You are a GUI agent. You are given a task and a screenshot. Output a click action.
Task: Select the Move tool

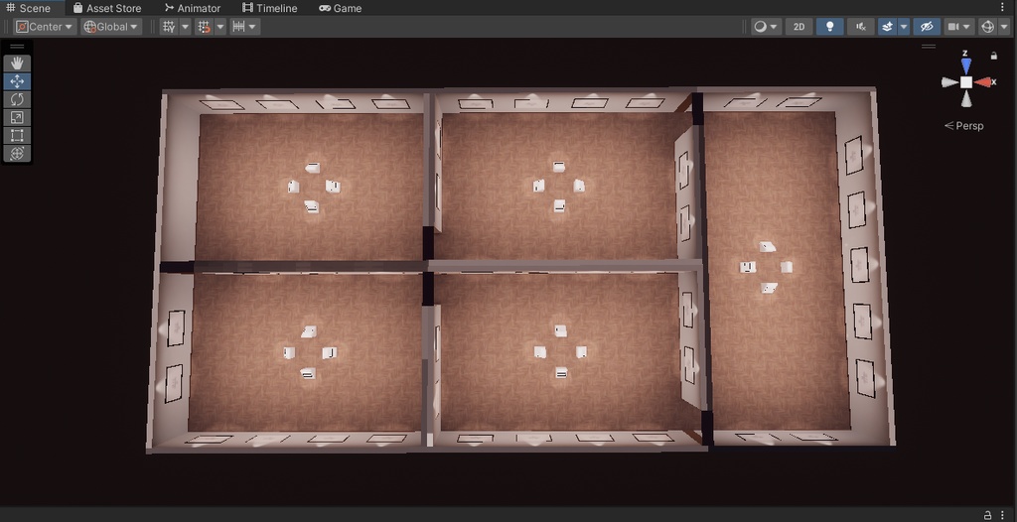coord(17,81)
